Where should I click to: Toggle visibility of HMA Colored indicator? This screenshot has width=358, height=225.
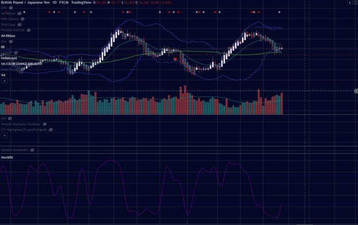tap(22, 19)
